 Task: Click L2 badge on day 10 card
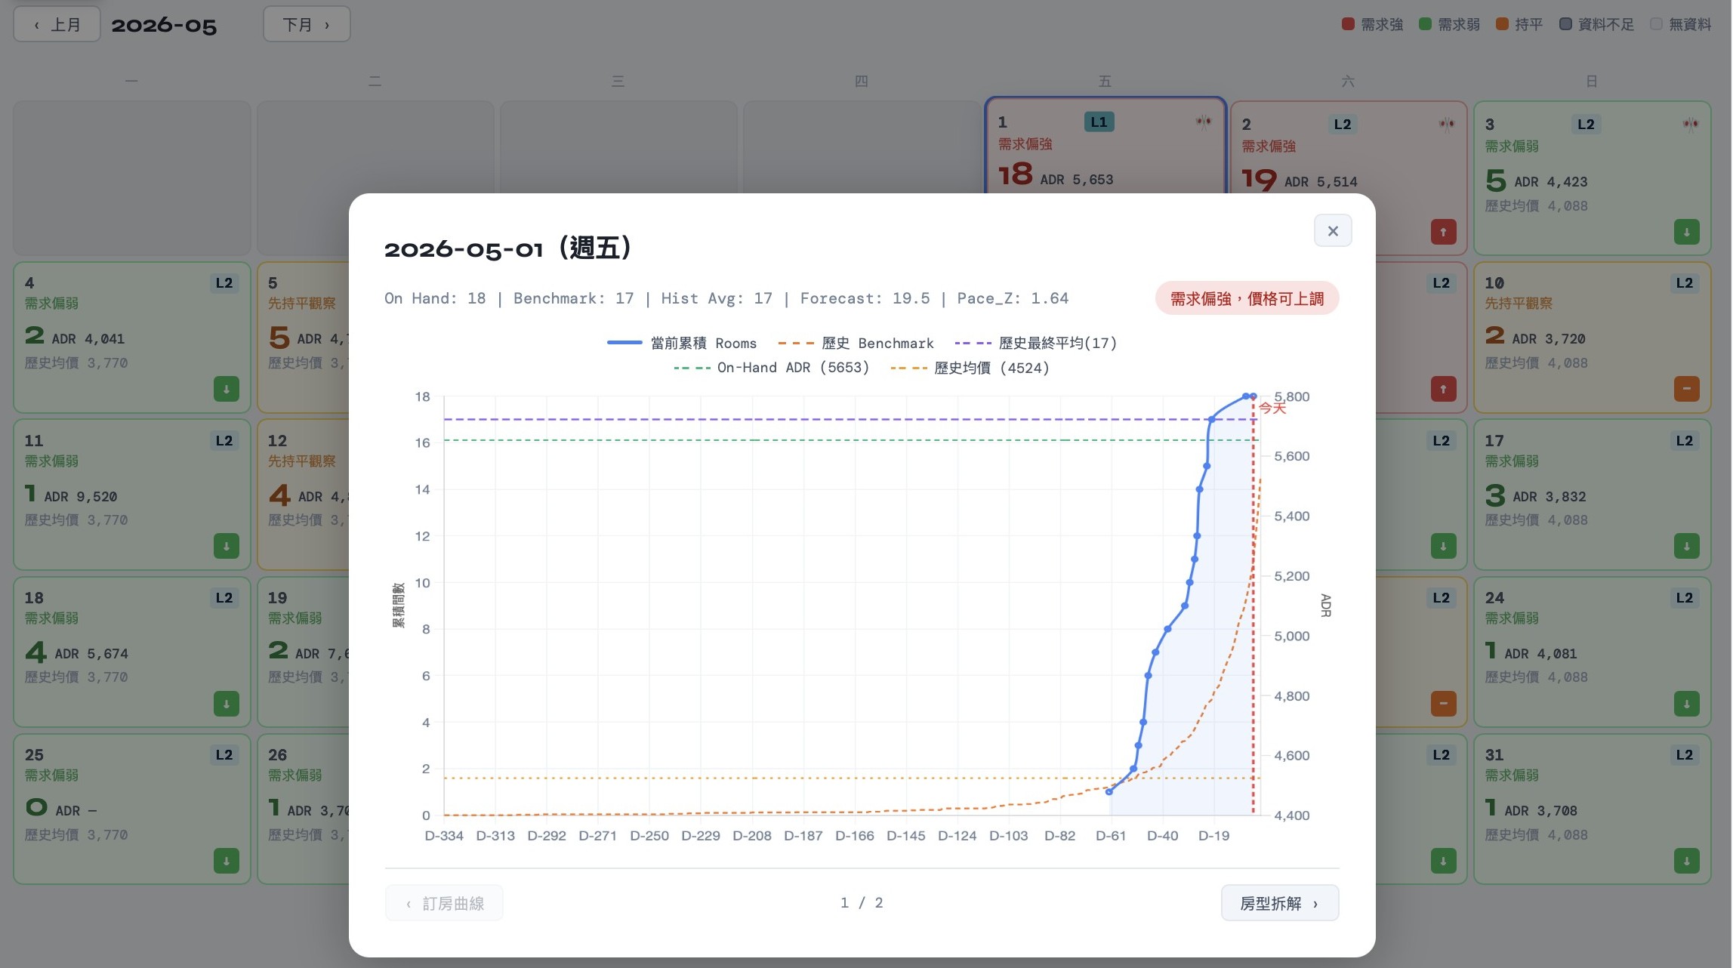pyautogui.click(x=1684, y=283)
